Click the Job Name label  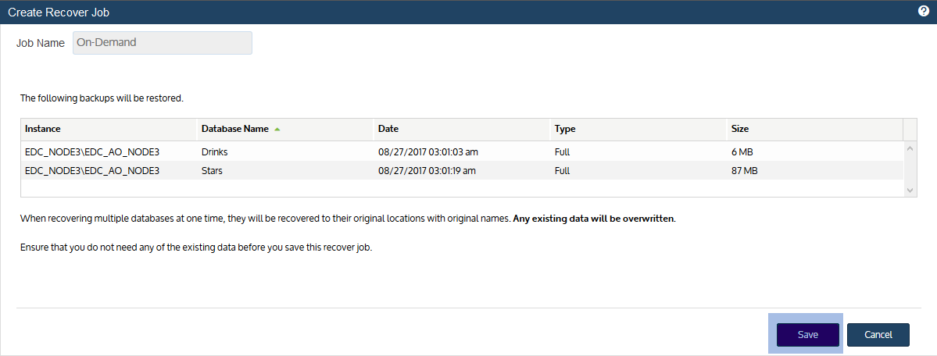[41, 44]
